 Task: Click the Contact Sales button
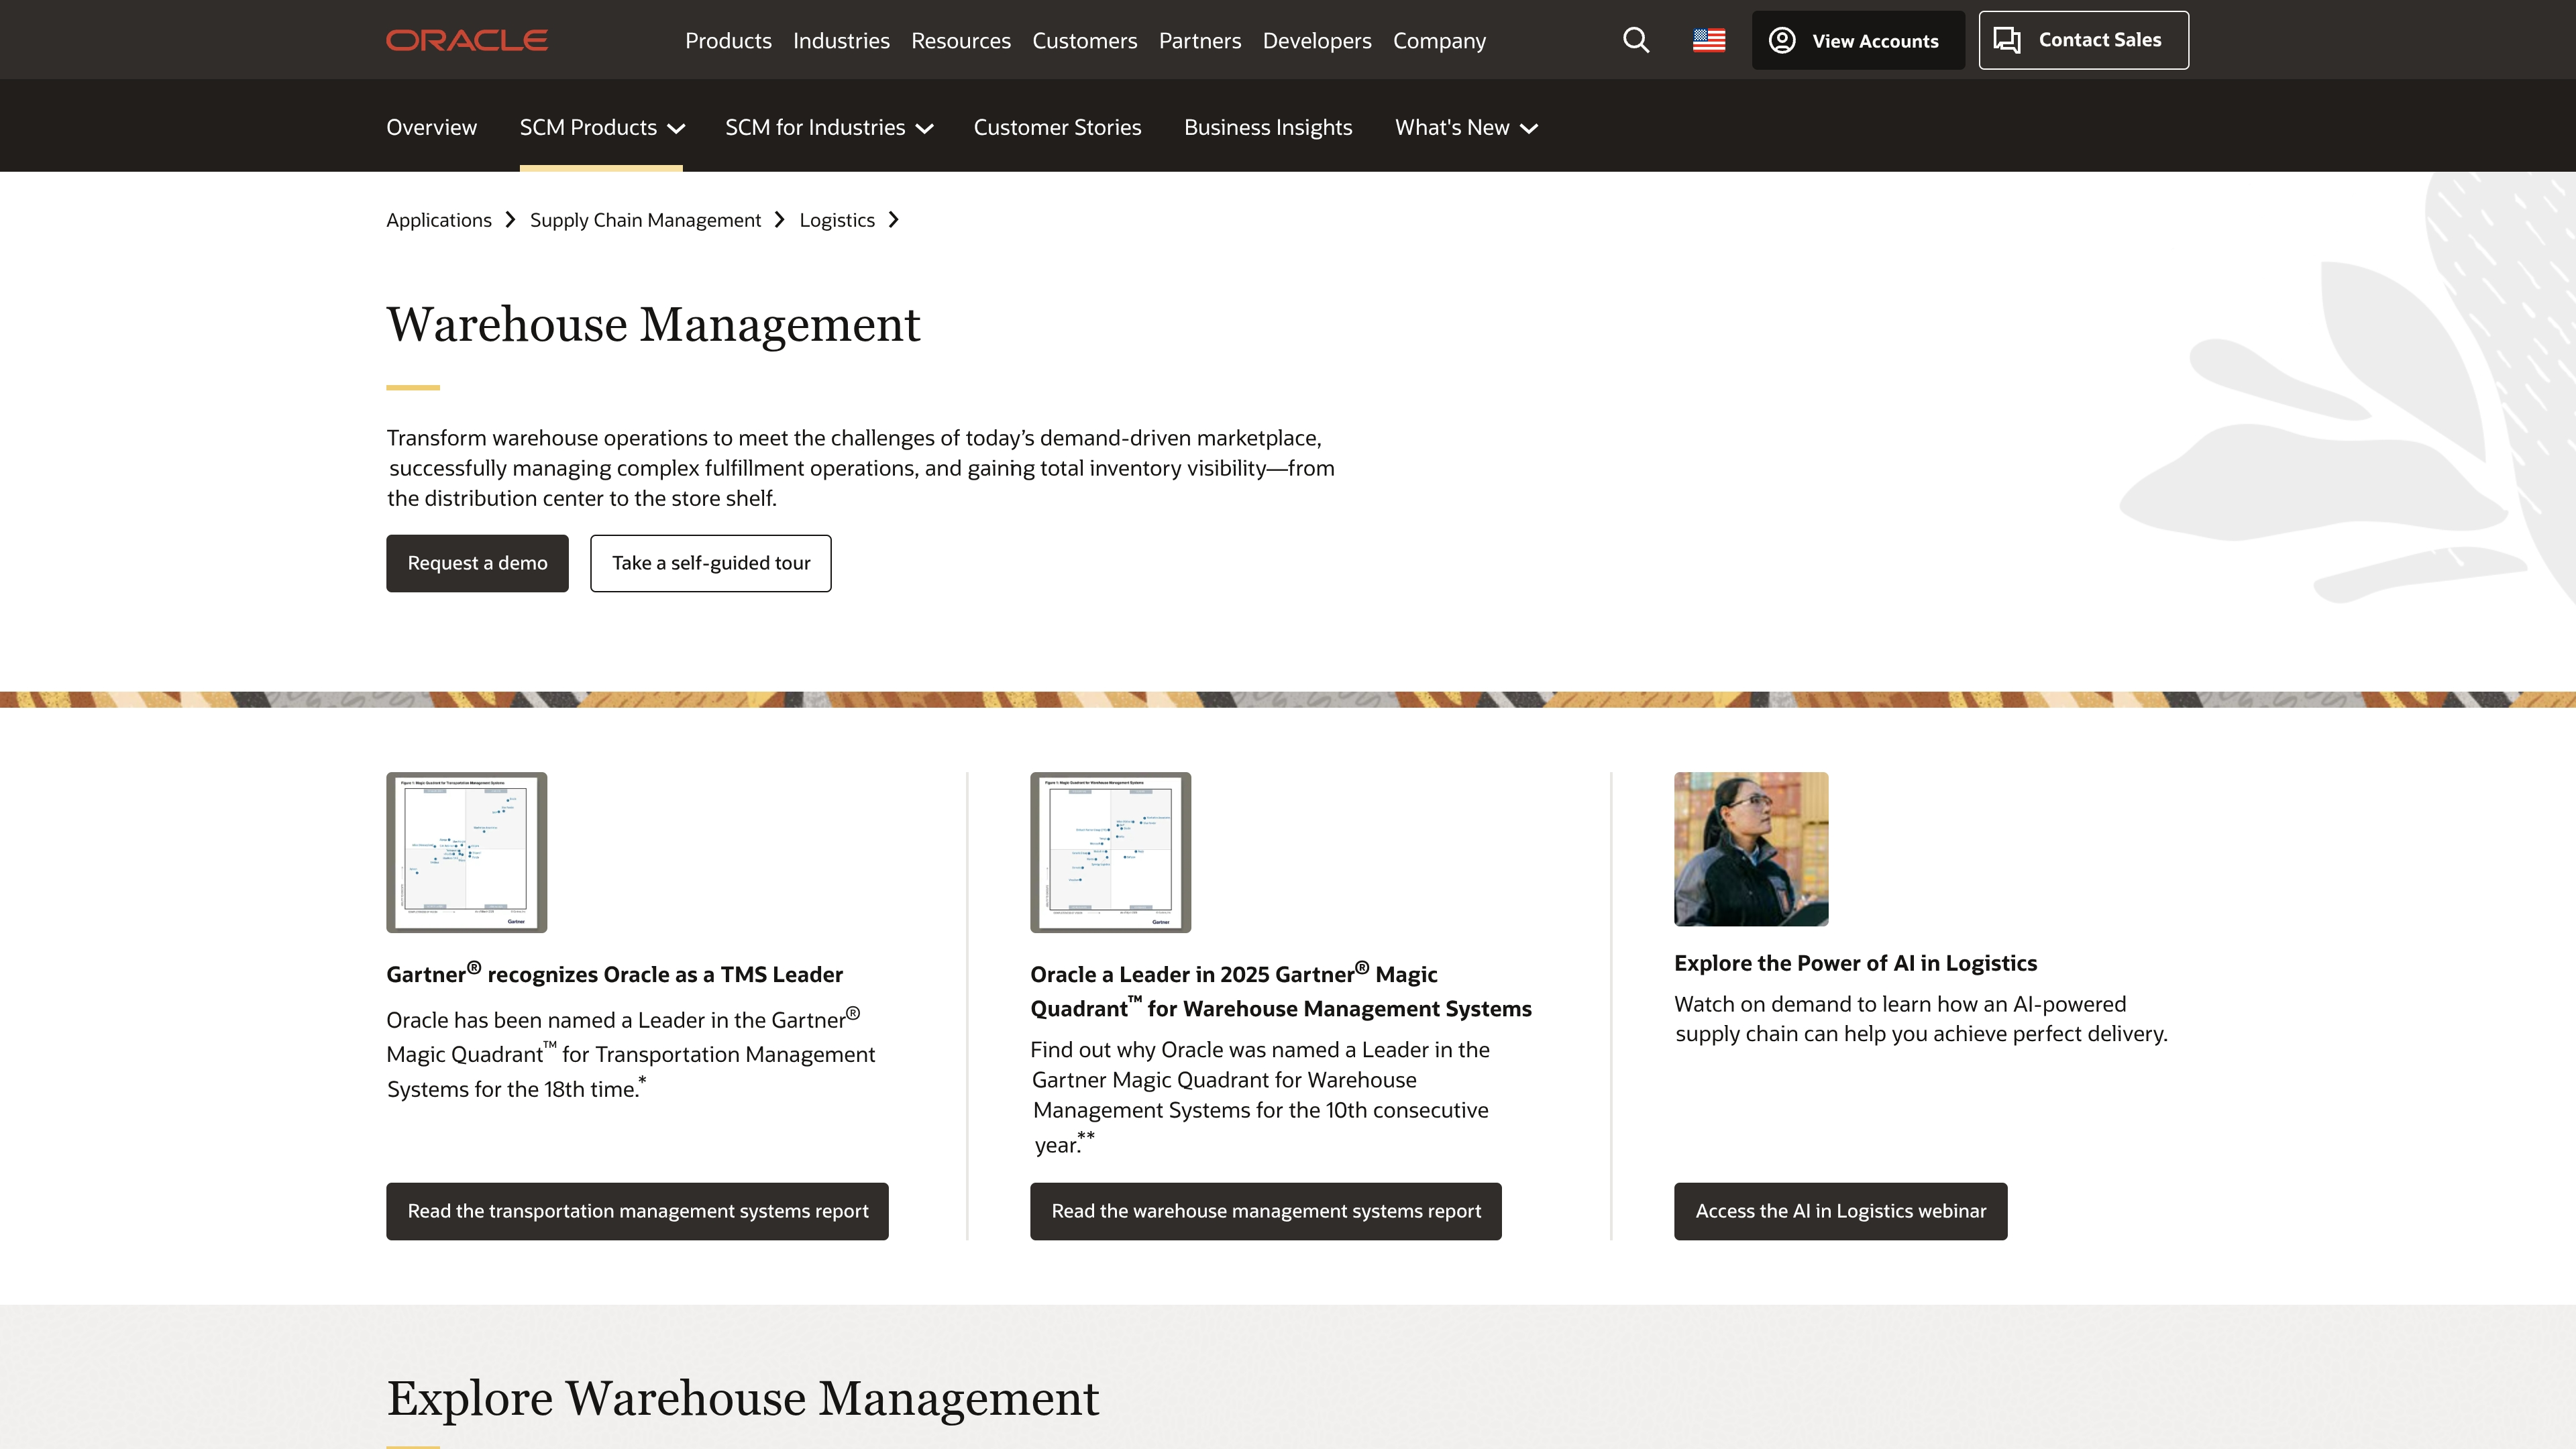pyautogui.click(x=2083, y=40)
